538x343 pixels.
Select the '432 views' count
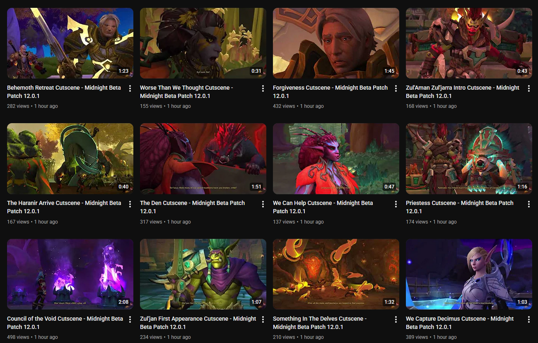[x=284, y=106]
